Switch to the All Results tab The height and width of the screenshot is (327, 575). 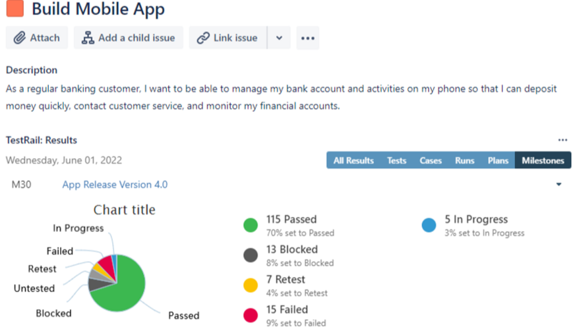353,160
